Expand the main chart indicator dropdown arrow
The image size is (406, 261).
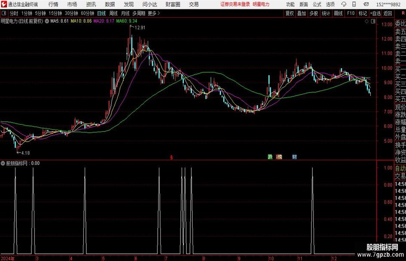click(47, 21)
